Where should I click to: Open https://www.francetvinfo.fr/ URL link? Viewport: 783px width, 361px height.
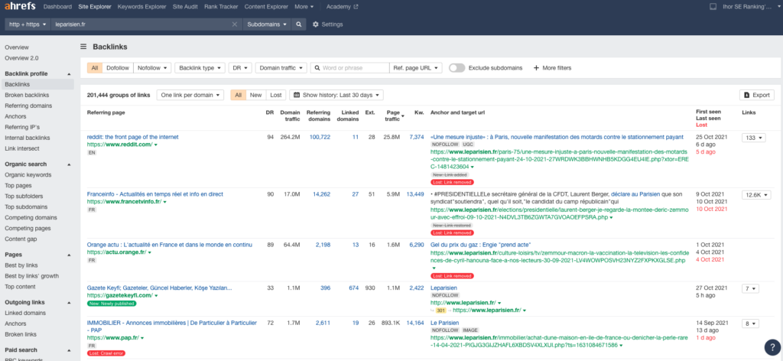click(124, 202)
